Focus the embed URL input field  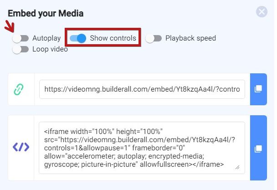coord(142,89)
